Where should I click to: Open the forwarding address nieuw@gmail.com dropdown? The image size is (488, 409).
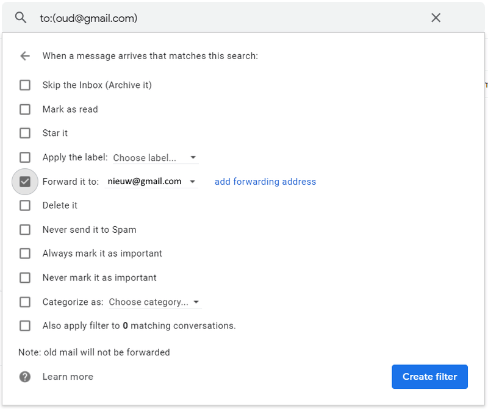tap(151, 182)
